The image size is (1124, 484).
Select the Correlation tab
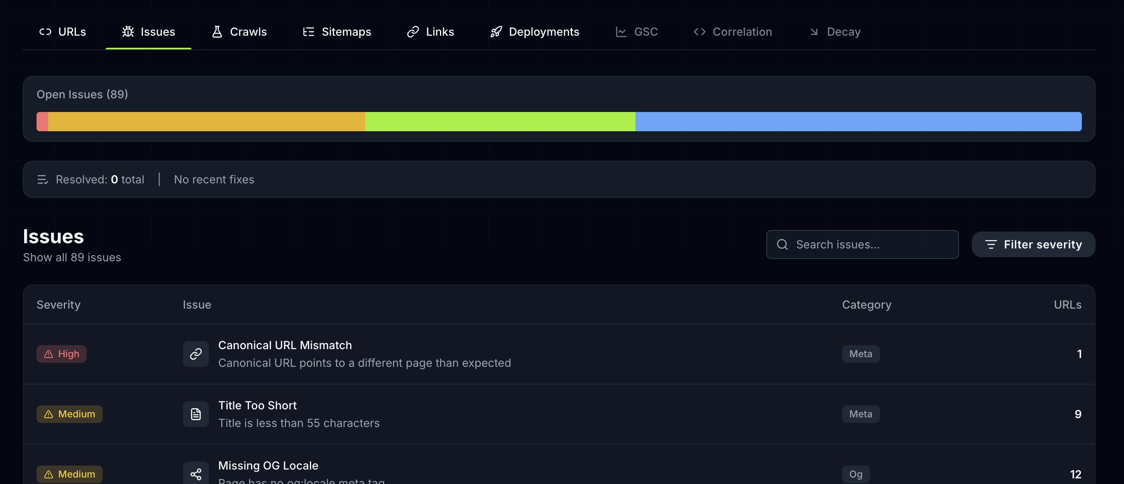click(733, 32)
